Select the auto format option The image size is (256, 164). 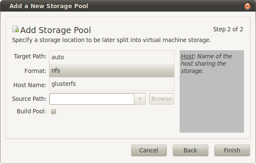click(x=111, y=57)
